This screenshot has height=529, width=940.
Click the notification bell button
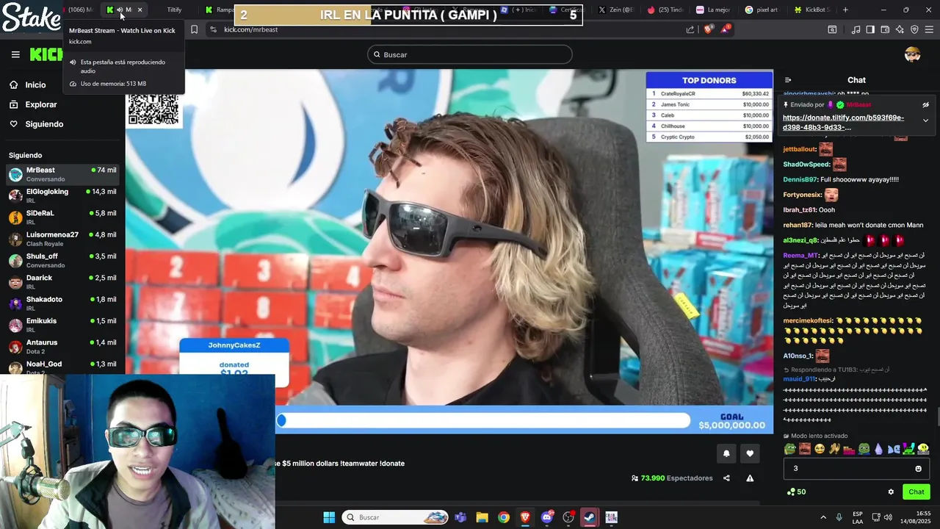(726, 453)
